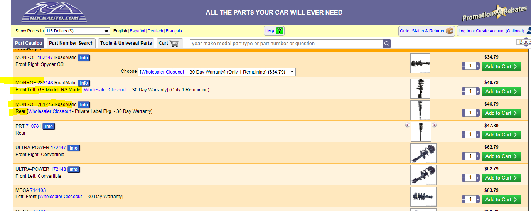531x212 pixels.
Task: Switch to Part Catalog tab
Action: click(29, 43)
